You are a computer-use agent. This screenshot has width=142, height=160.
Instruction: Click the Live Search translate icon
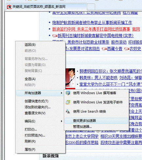68,111
